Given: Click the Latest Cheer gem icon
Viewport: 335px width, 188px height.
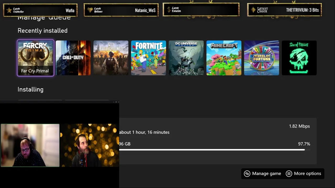Looking at the screenshot, I should pos(253,10).
